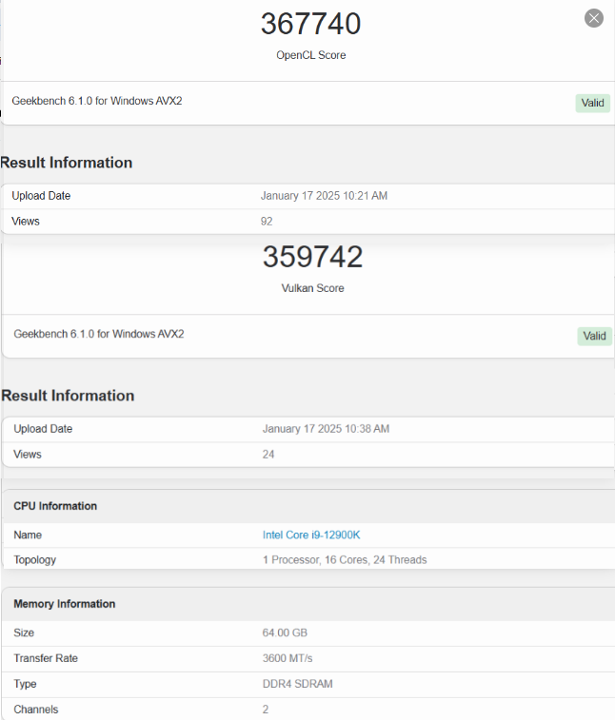Click the Type label under Memory Information
The height and width of the screenshot is (720, 615).
[25, 684]
